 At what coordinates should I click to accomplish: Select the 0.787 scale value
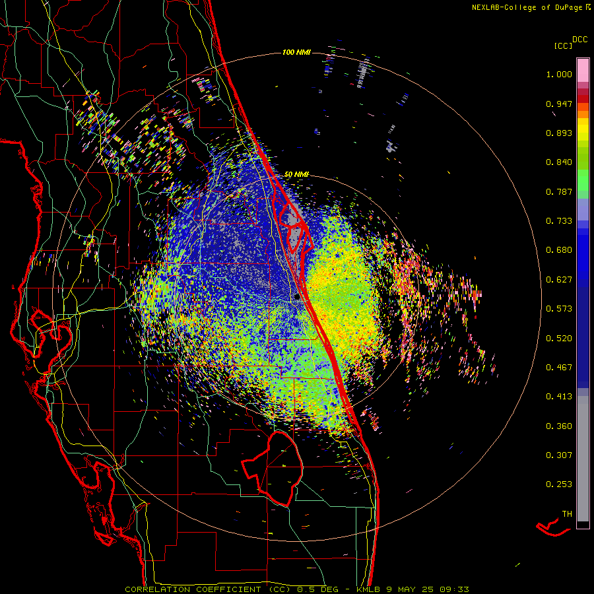point(559,191)
